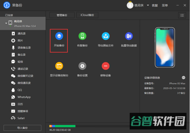The width and height of the screenshot is (190, 133).
Task: Open 通讯录 contacts in sidebar
Action: [x=22, y=34]
